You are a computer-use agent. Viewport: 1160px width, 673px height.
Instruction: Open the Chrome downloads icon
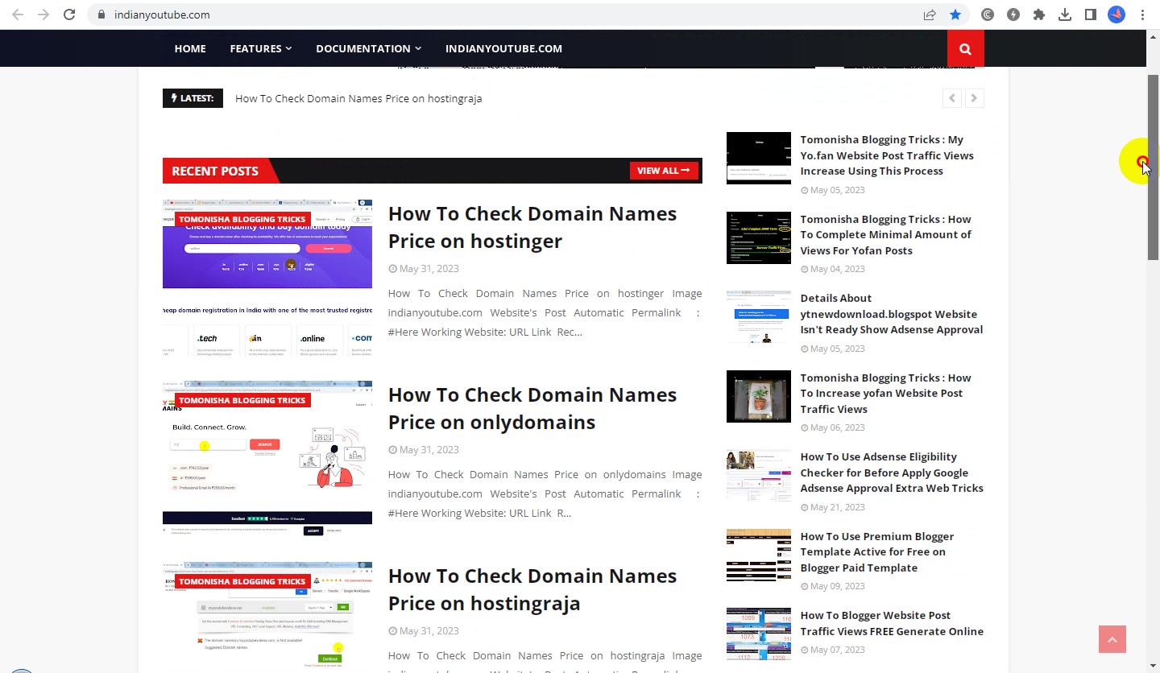point(1065,14)
